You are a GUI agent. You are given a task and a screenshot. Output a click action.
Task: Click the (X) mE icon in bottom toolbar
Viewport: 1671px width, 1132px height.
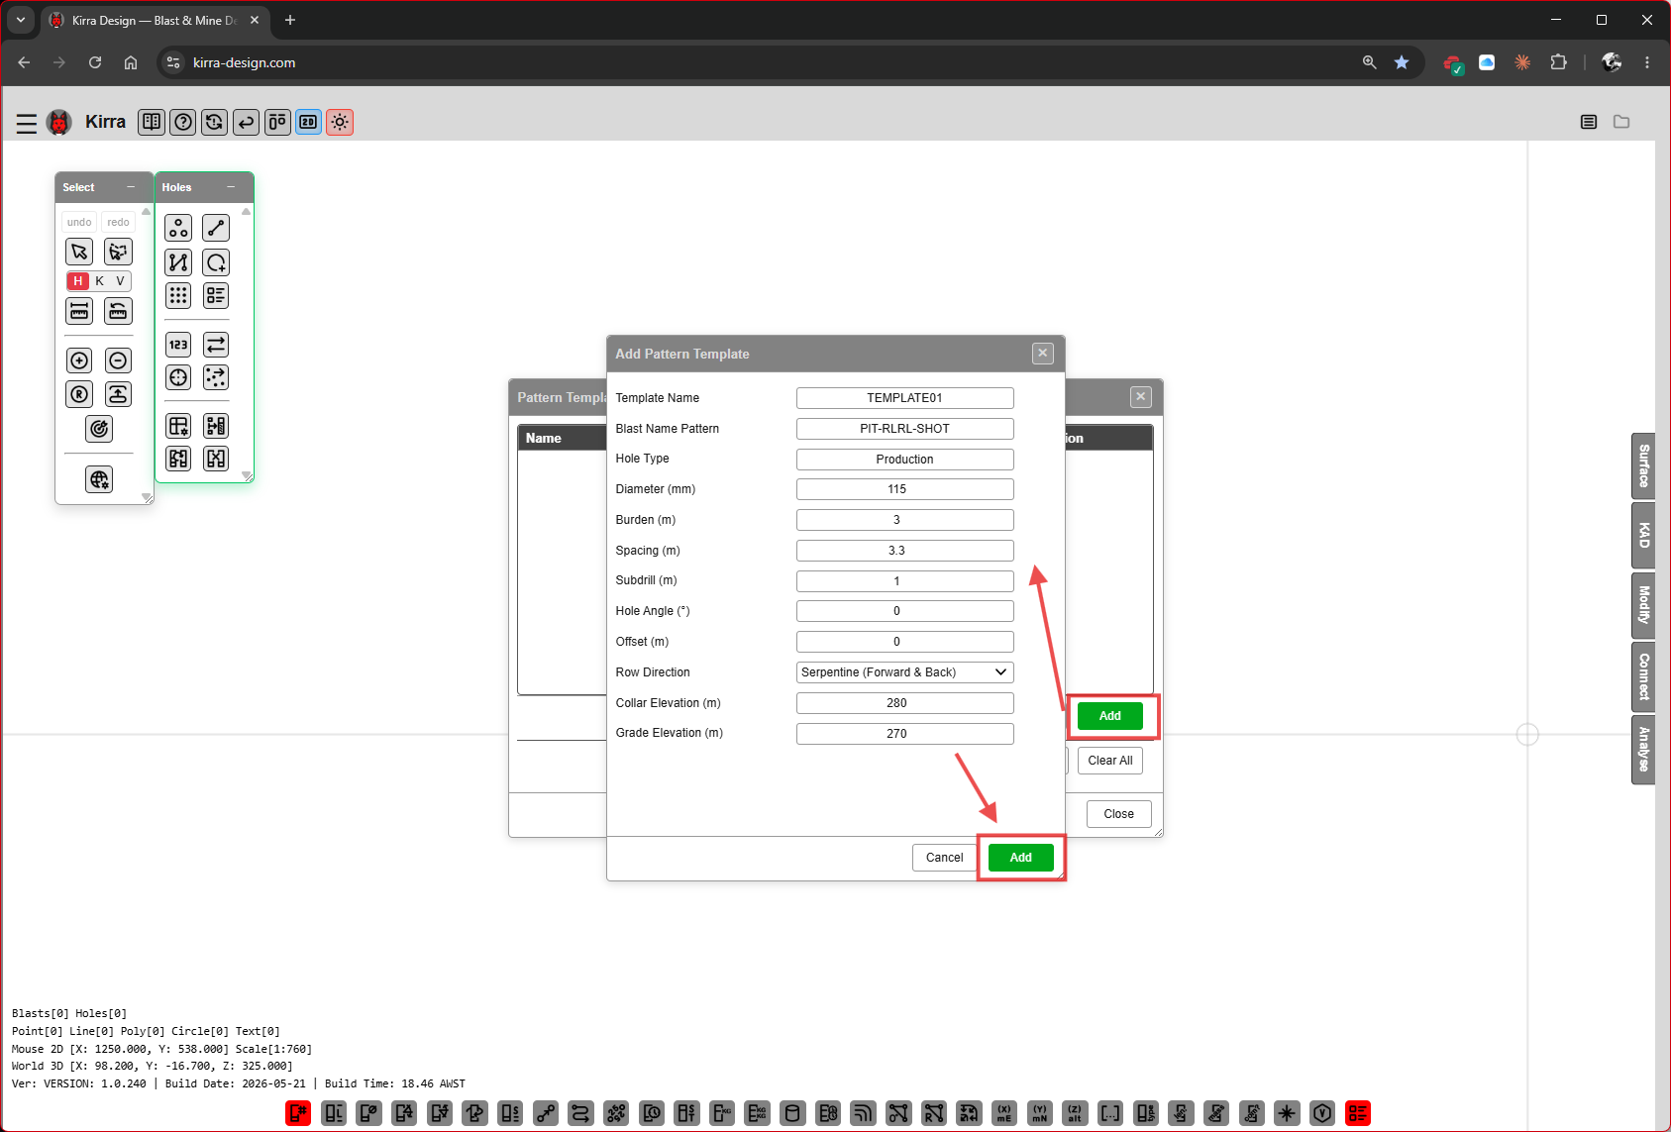[1004, 1113]
